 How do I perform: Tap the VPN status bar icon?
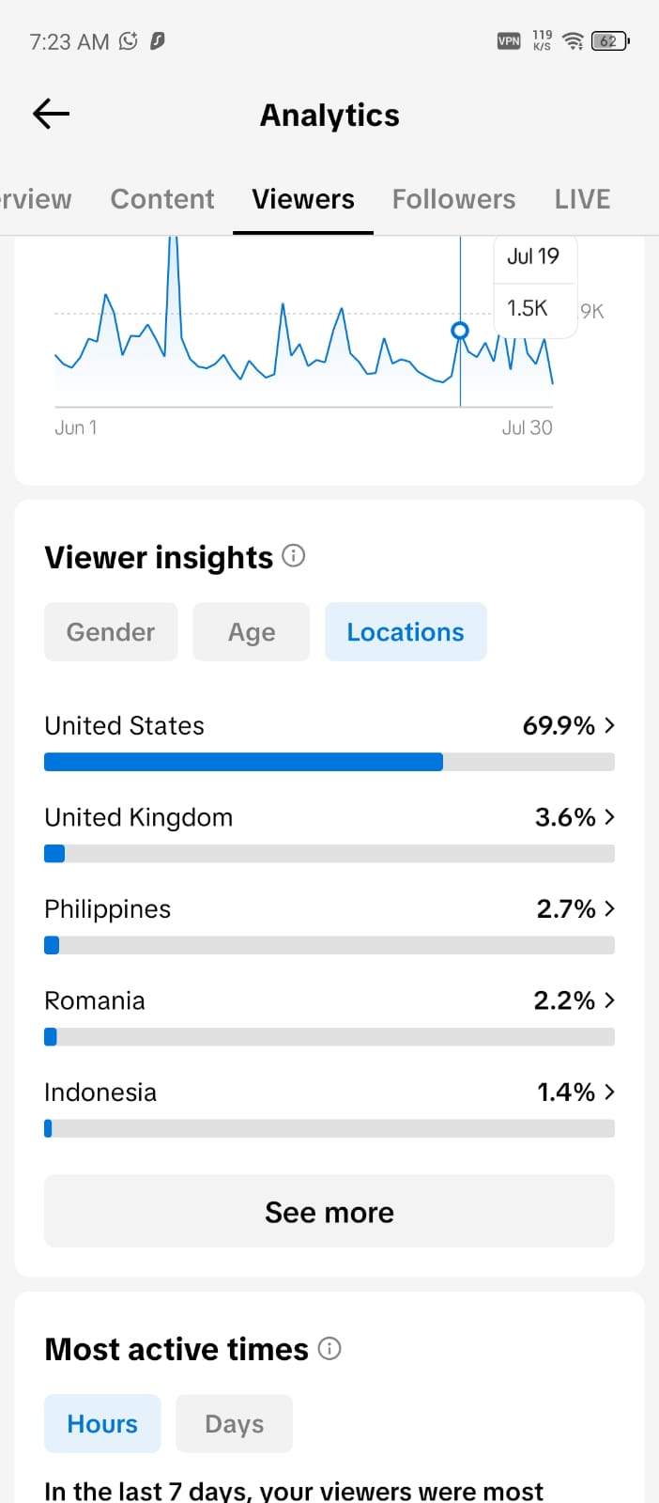509,40
